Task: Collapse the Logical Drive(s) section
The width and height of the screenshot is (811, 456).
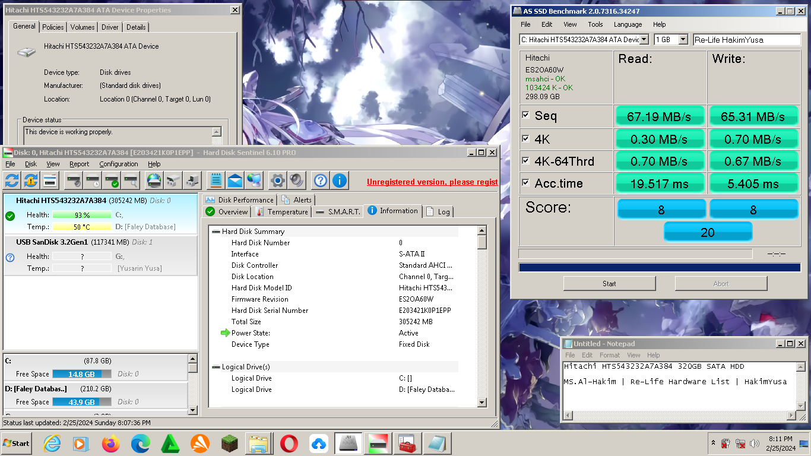Action: [216, 367]
